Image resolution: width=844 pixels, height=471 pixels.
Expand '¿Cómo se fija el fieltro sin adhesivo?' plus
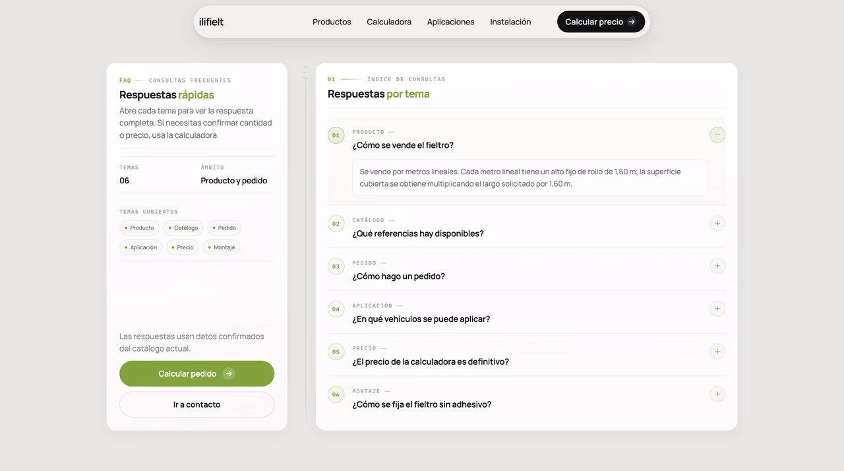[717, 394]
